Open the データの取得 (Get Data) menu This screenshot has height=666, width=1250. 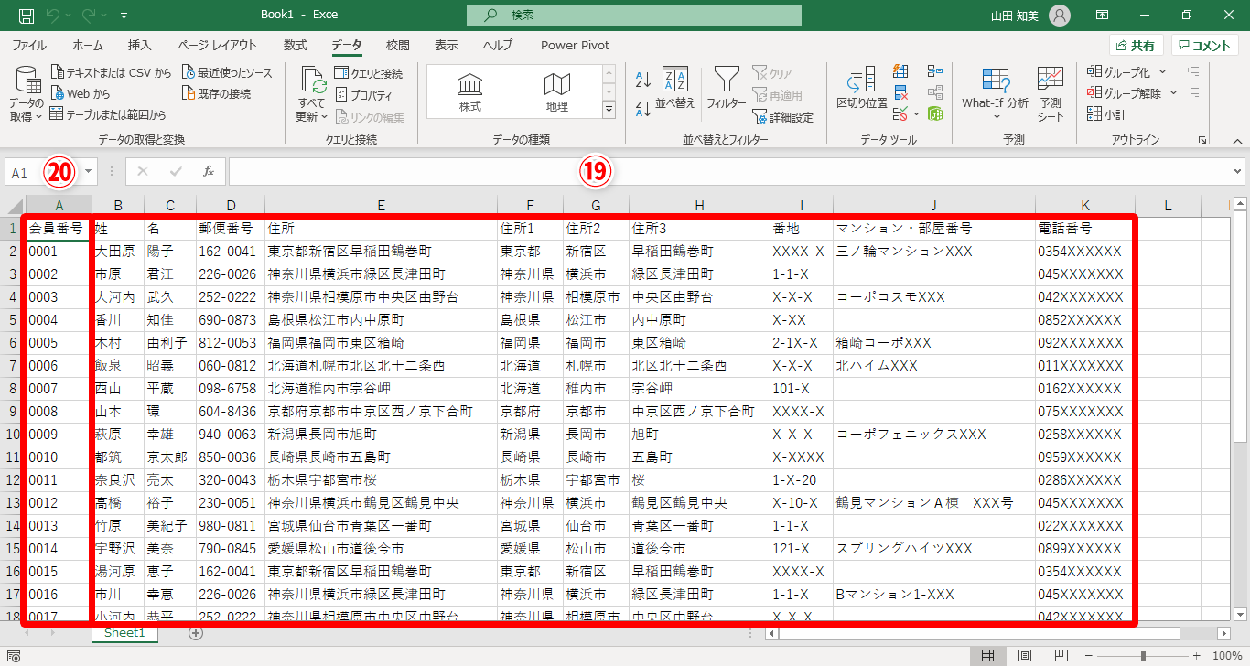tap(27, 94)
